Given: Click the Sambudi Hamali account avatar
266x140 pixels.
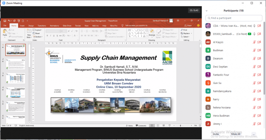Looking at the screenshot, I should pos(171,21).
